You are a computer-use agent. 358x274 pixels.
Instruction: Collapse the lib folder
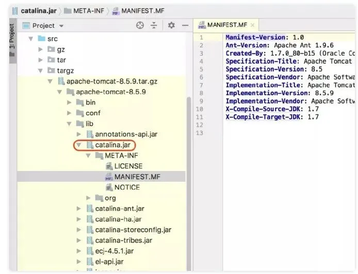(x=69, y=124)
